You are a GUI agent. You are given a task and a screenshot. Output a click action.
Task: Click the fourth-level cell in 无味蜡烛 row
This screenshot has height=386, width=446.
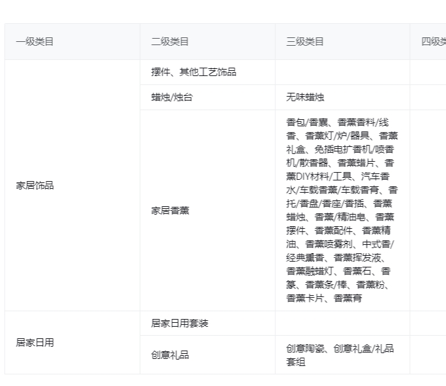coord(428,97)
